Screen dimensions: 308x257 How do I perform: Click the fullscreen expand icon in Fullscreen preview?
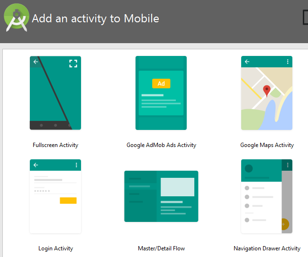coord(73,64)
